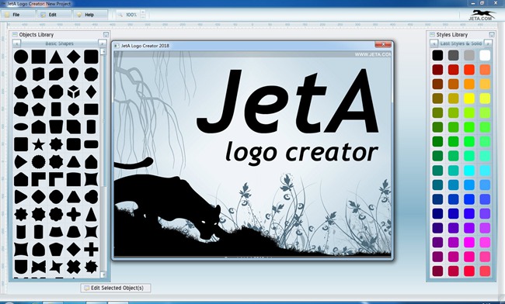This screenshot has width=505, height=304.
Task: Select the four-point twisted star shape
Action: tap(56, 267)
